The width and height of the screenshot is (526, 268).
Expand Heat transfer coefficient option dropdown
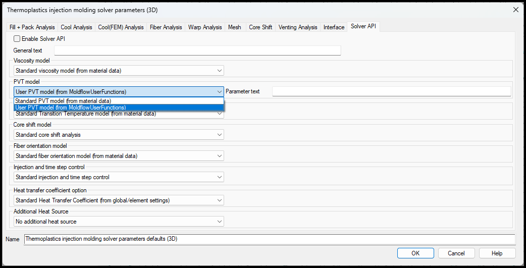tap(119, 200)
